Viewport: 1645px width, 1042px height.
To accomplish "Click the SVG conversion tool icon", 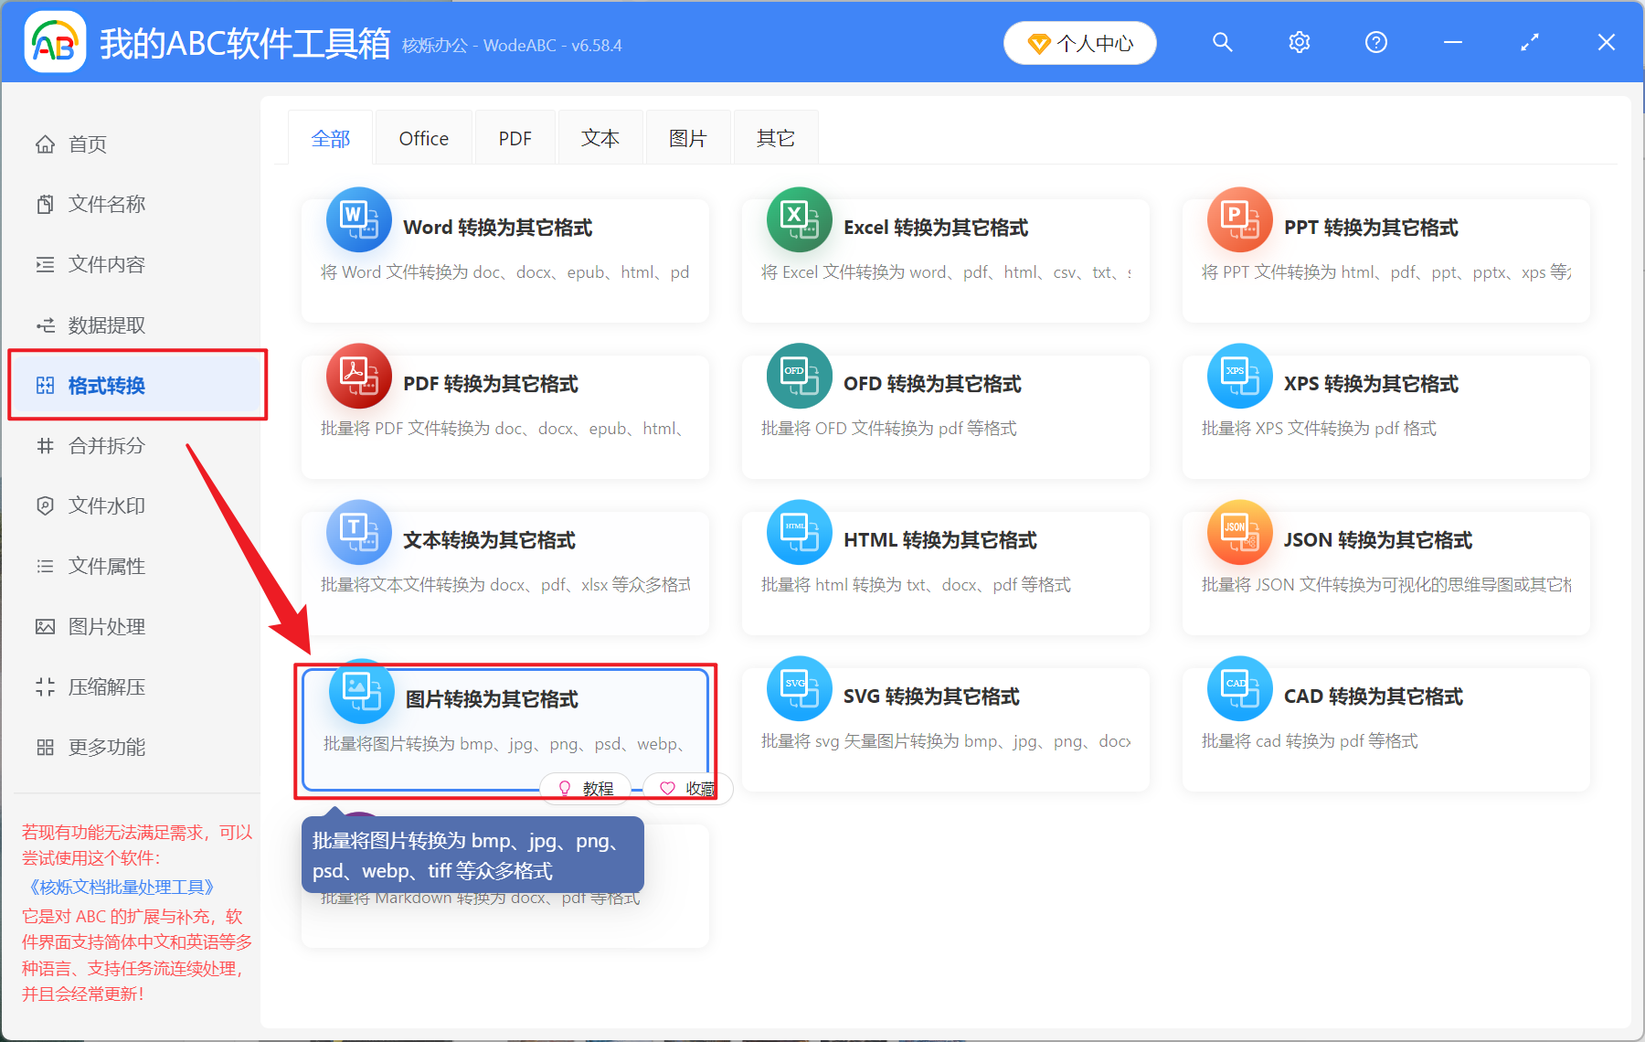I will 799,688.
